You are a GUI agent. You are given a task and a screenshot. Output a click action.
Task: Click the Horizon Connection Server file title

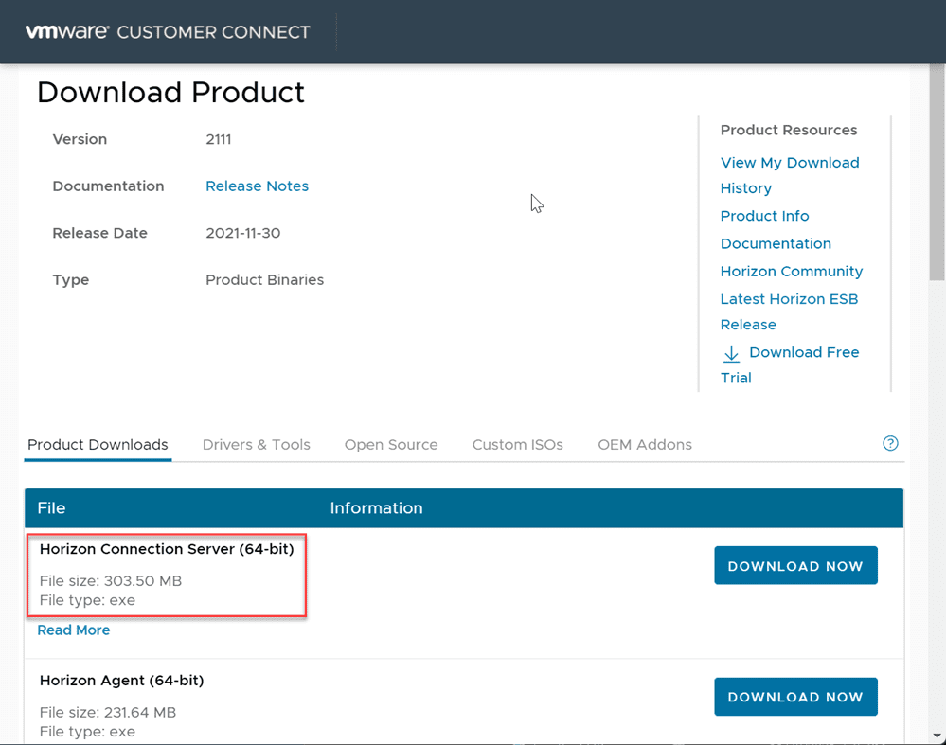tap(167, 549)
